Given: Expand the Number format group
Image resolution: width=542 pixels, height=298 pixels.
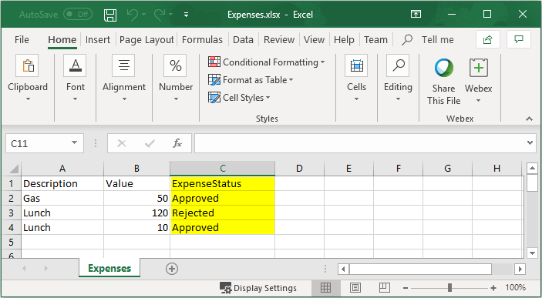Looking at the screenshot, I should 176,78.
